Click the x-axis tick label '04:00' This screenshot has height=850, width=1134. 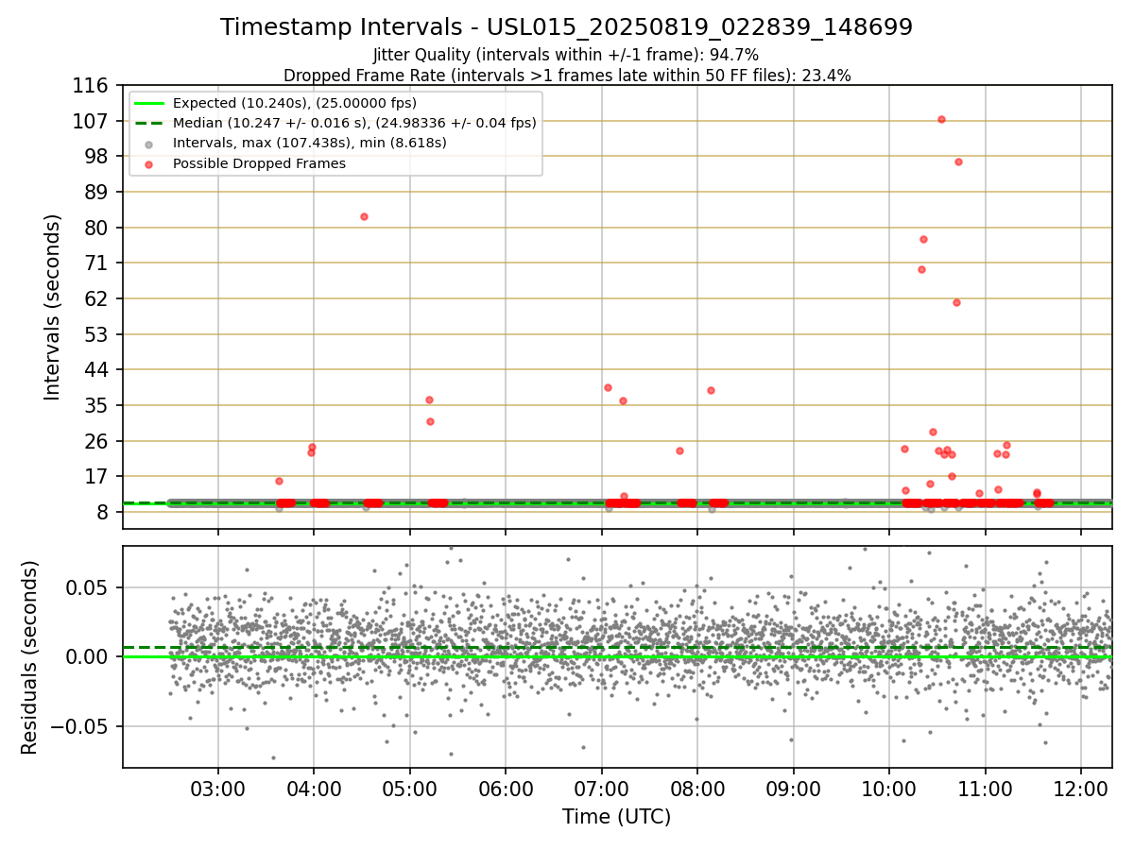point(314,789)
